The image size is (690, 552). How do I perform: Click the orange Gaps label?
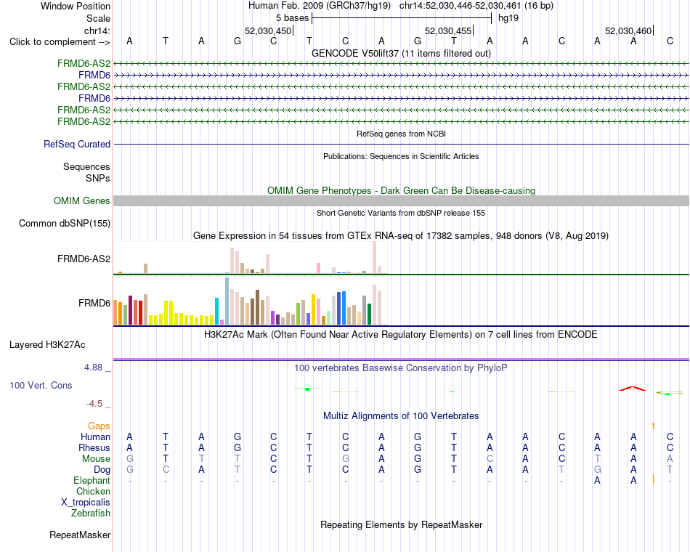99,426
